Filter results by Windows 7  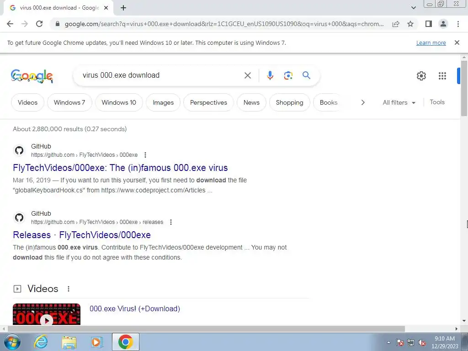[69, 102]
